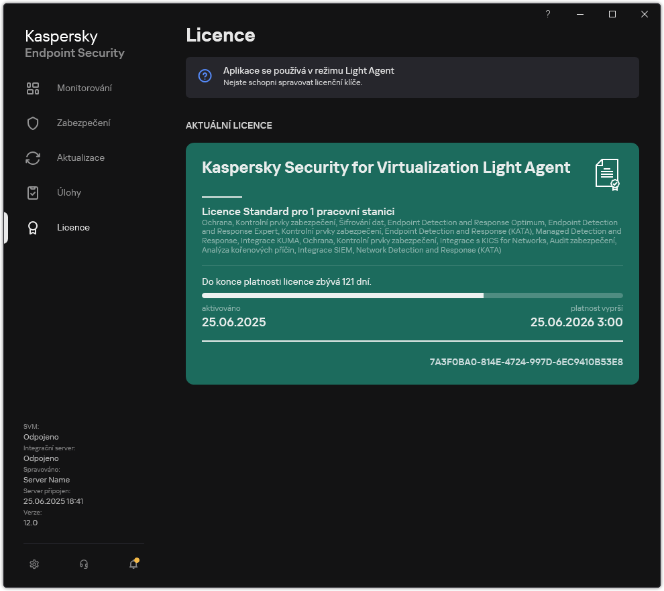Select the license key 7A3F0BA0 text
This screenshot has height=591, width=664.
(x=527, y=362)
